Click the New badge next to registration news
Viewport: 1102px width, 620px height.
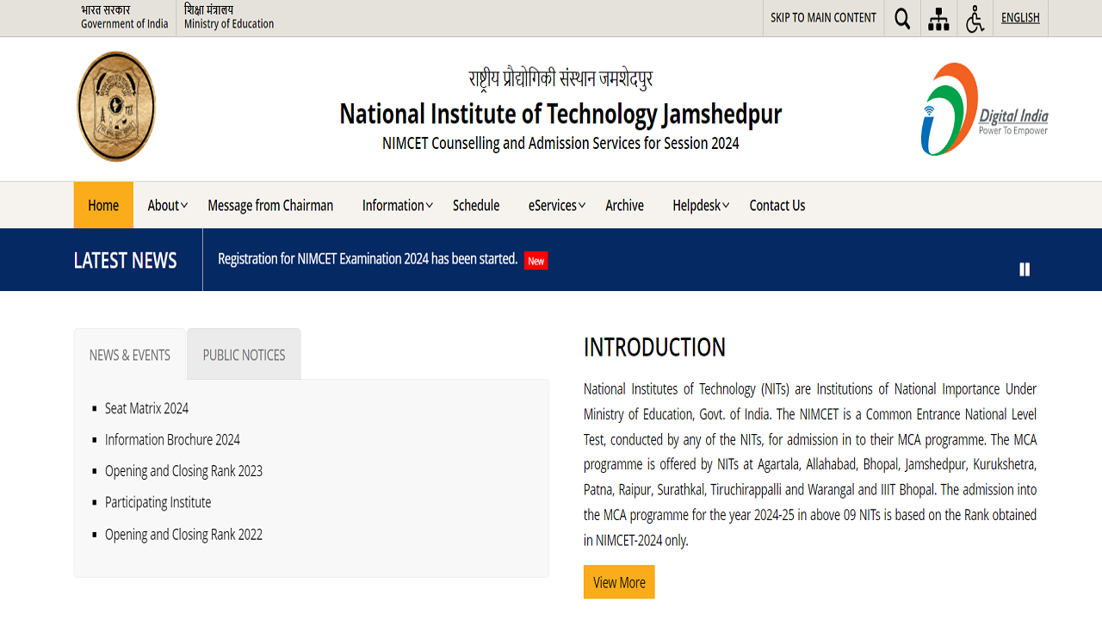[536, 260]
